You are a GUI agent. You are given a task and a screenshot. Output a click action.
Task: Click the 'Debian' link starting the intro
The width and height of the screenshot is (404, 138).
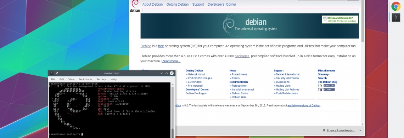point(146,46)
